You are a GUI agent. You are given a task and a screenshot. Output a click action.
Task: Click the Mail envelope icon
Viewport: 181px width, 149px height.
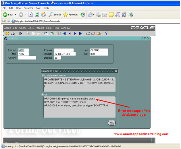coord(90,15)
